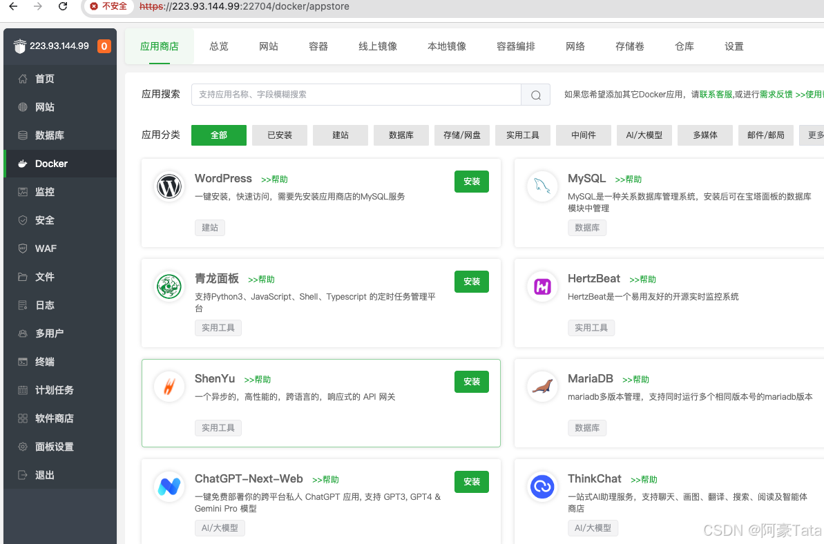This screenshot has height=544, width=824.
Task: Filter apps by 多媒体
Action: coord(705,135)
